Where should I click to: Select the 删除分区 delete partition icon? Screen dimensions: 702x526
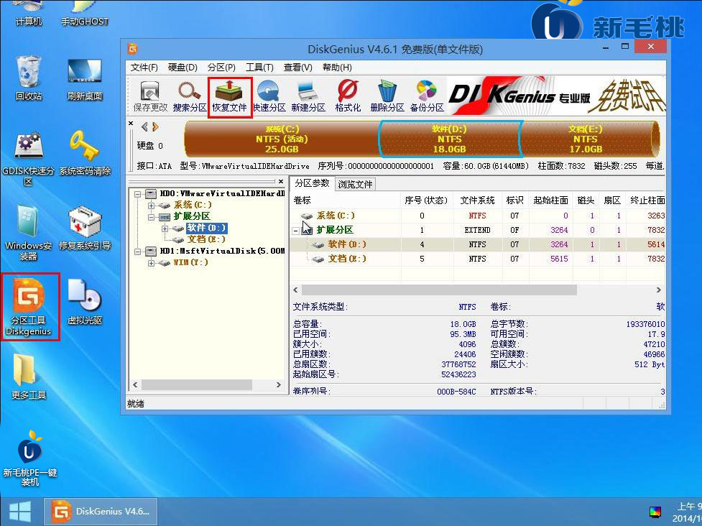tap(387, 96)
